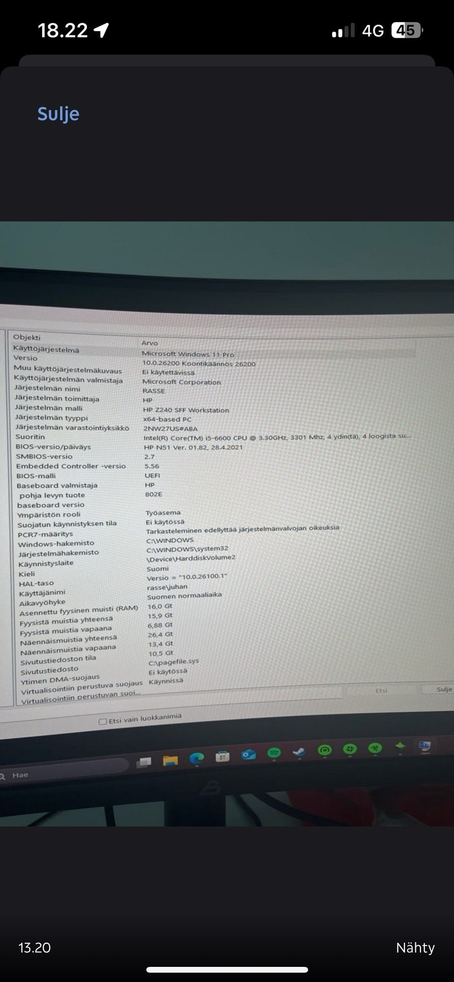The height and width of the screenshot is (982, 454).
Task: Select the Käyttöjärjestelmä row
Action: click(x=46, y=350)
